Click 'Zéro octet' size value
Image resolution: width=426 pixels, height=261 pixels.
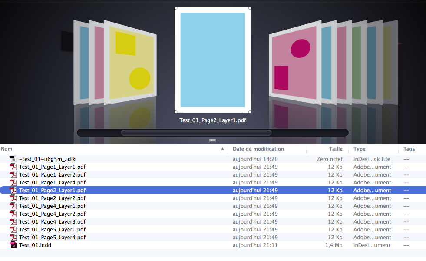point(330,159)
